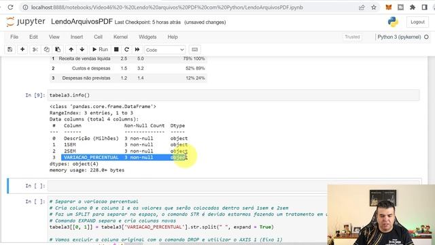This screenshot has height=245, width=435.
Task: Insert a new cell below with plus icon
Action: pyautogui.click(x=22, y=50)
